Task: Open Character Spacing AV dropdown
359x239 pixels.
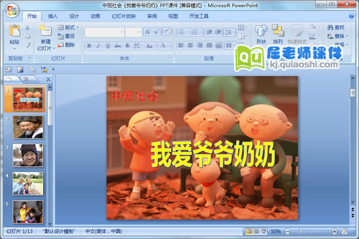Action: [x=137, y=46]
